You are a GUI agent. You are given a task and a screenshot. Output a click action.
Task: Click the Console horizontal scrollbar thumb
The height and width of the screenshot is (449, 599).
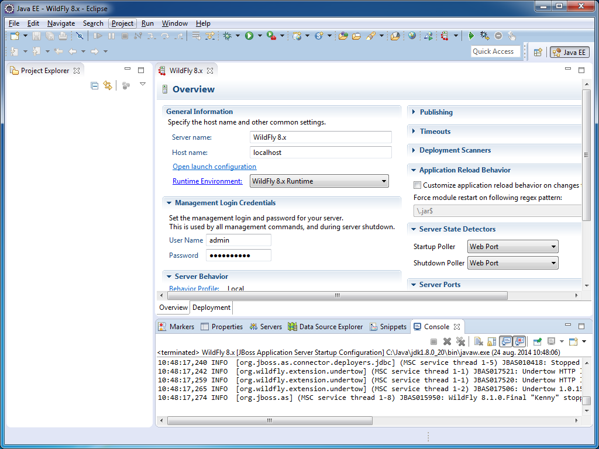pos(270,421)
